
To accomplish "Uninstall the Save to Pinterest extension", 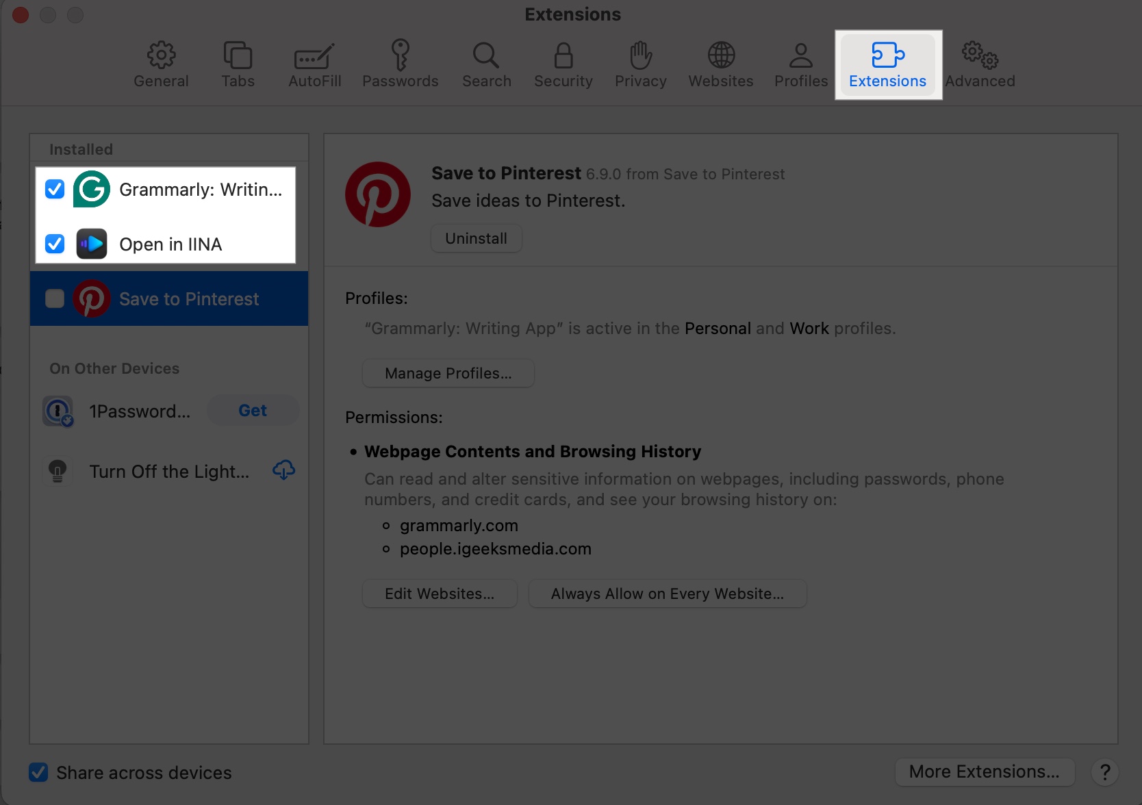I will [475, 238].
